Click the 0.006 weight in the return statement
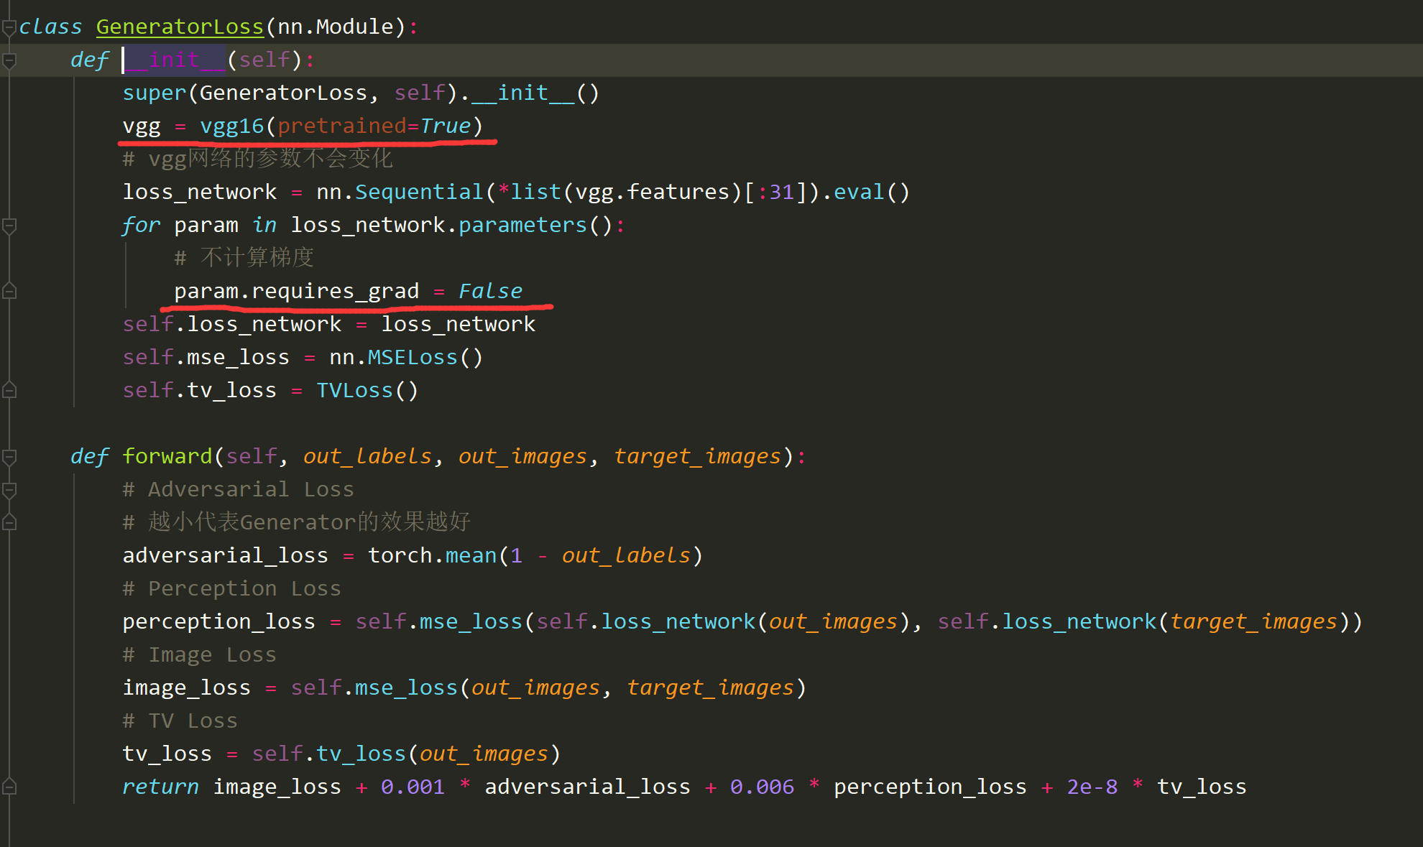Screen dimensions: 1423x847 coord(762,787)
